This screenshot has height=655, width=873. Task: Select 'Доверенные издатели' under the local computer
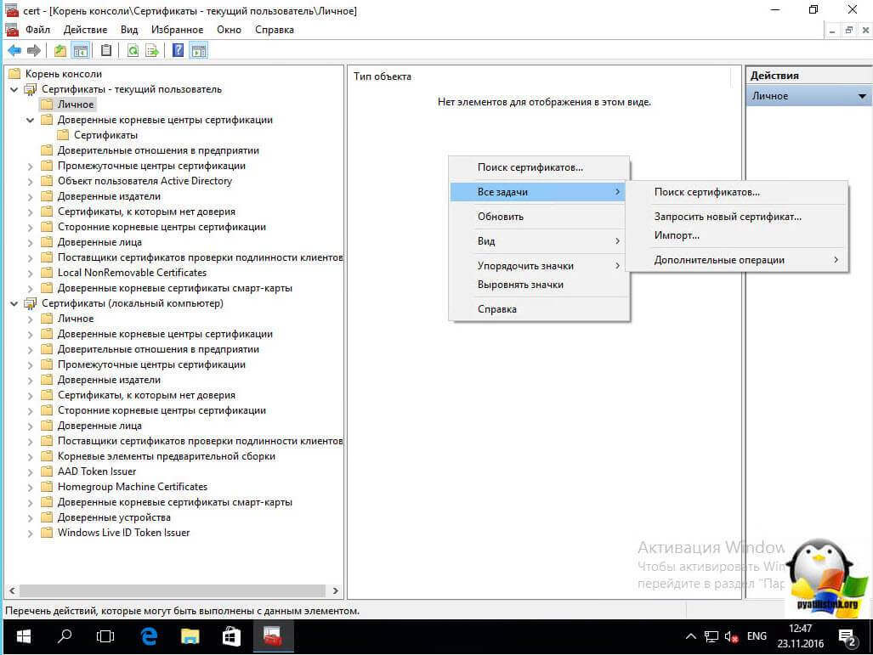109,380
